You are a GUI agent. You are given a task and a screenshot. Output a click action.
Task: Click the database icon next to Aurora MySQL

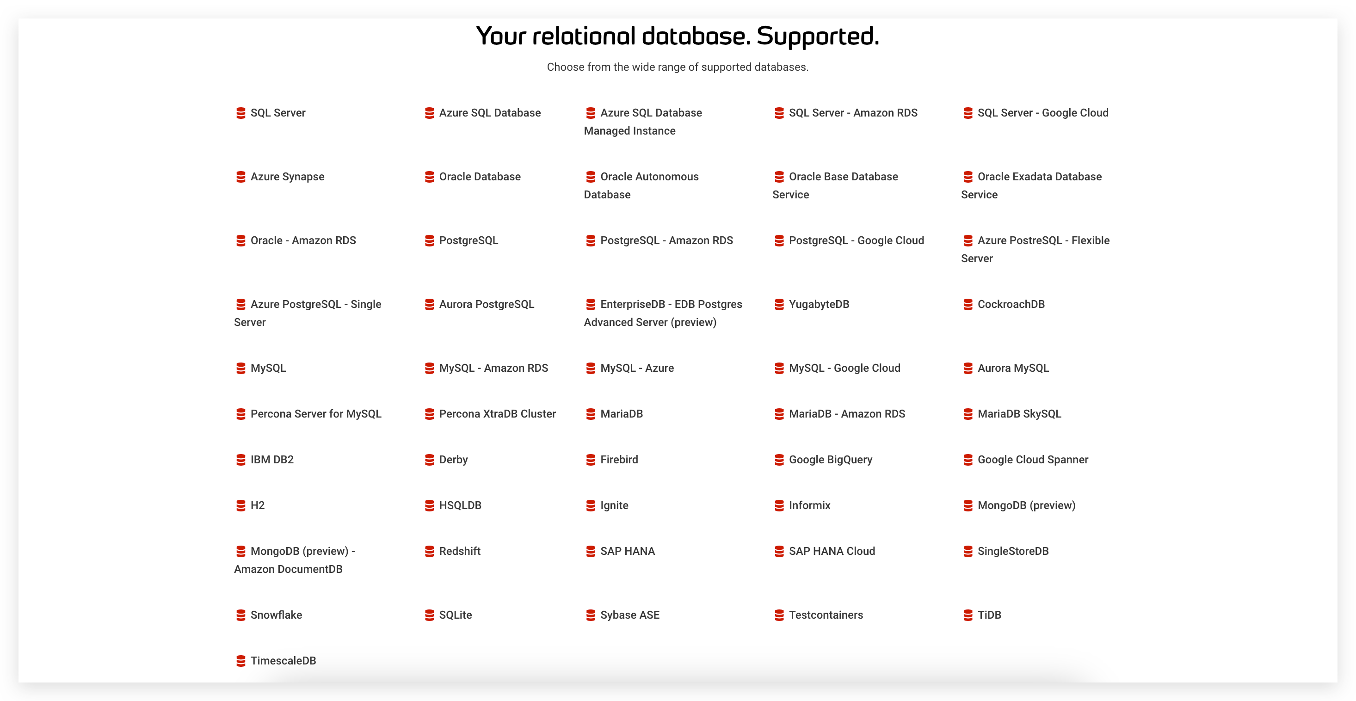tap(968, 368)
